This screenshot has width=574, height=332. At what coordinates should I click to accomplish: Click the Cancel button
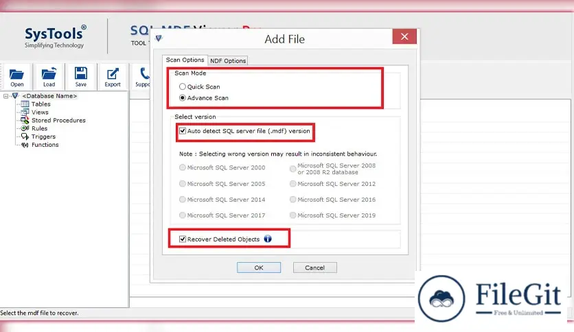click(315, 268)
